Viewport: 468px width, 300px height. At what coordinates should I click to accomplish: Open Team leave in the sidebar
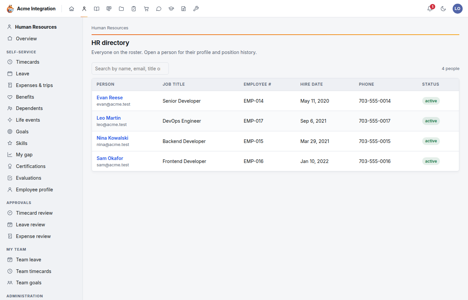(41, 260)
